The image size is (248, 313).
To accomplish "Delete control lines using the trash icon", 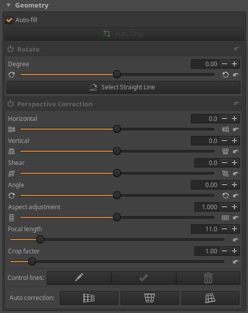I will pos(208,278).
